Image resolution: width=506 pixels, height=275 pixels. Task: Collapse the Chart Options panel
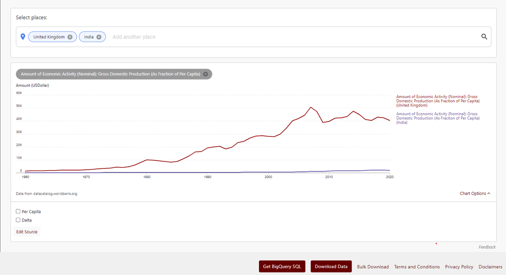[475, 194]
